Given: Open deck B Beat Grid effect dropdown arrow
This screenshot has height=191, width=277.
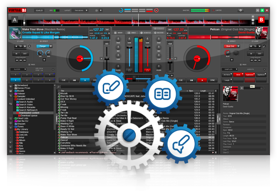Looking at the screenshot, I should tap(238, 46).
